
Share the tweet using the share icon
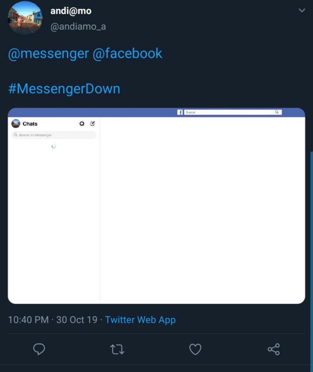tap(273, 349)
